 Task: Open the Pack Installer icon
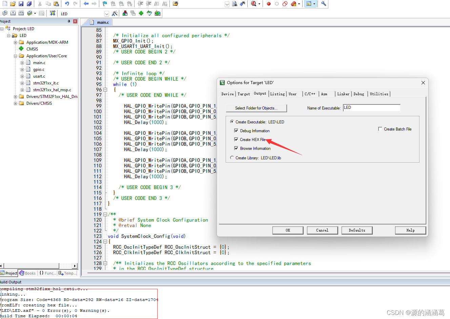coord(158,13)
